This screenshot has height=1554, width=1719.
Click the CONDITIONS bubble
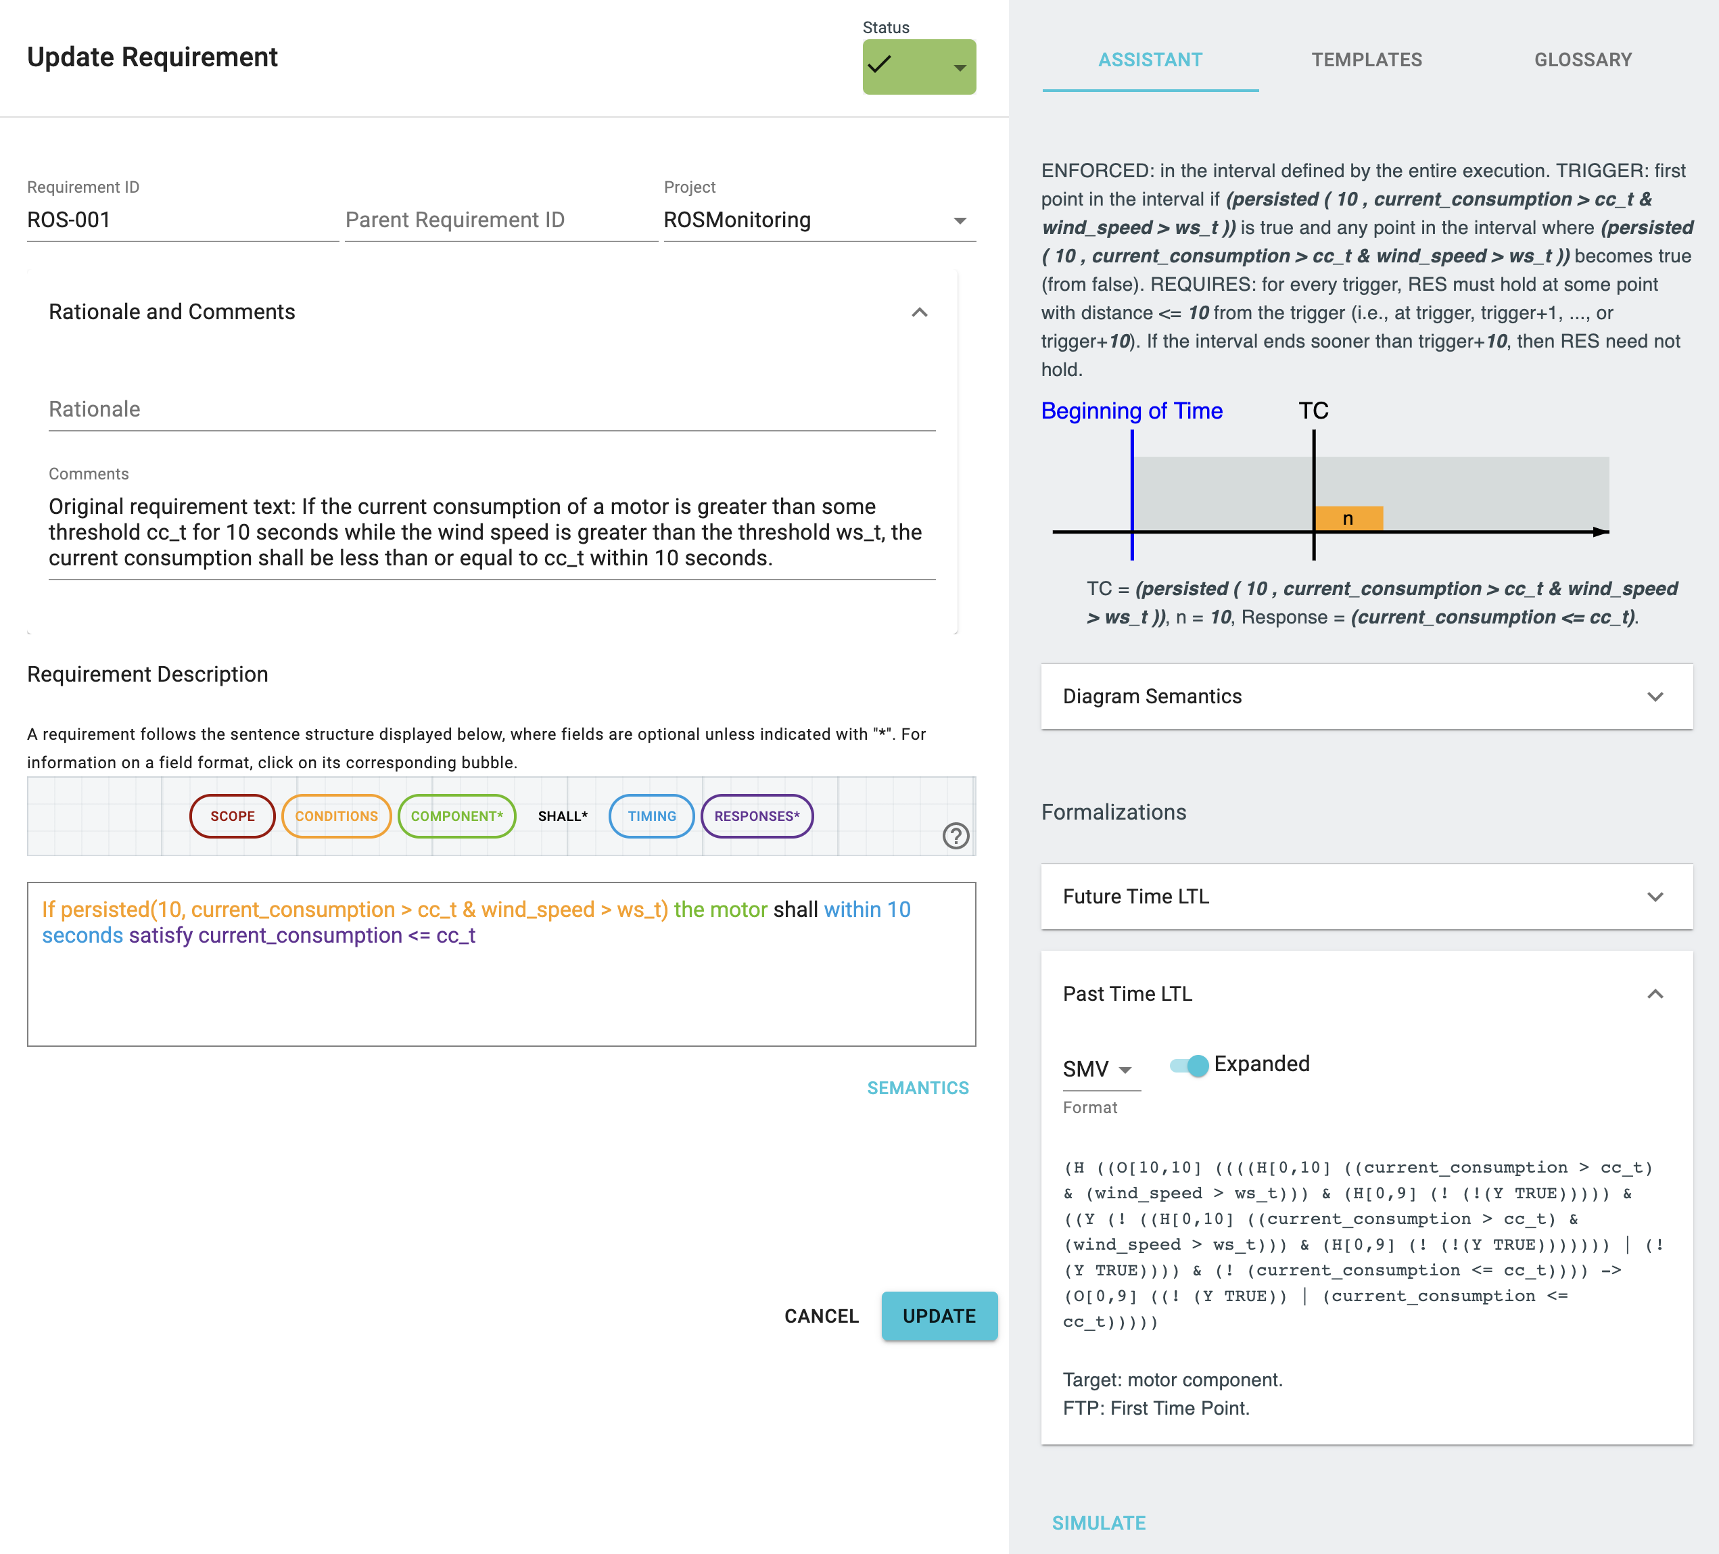pyautogui.click(x=336, y=816)
